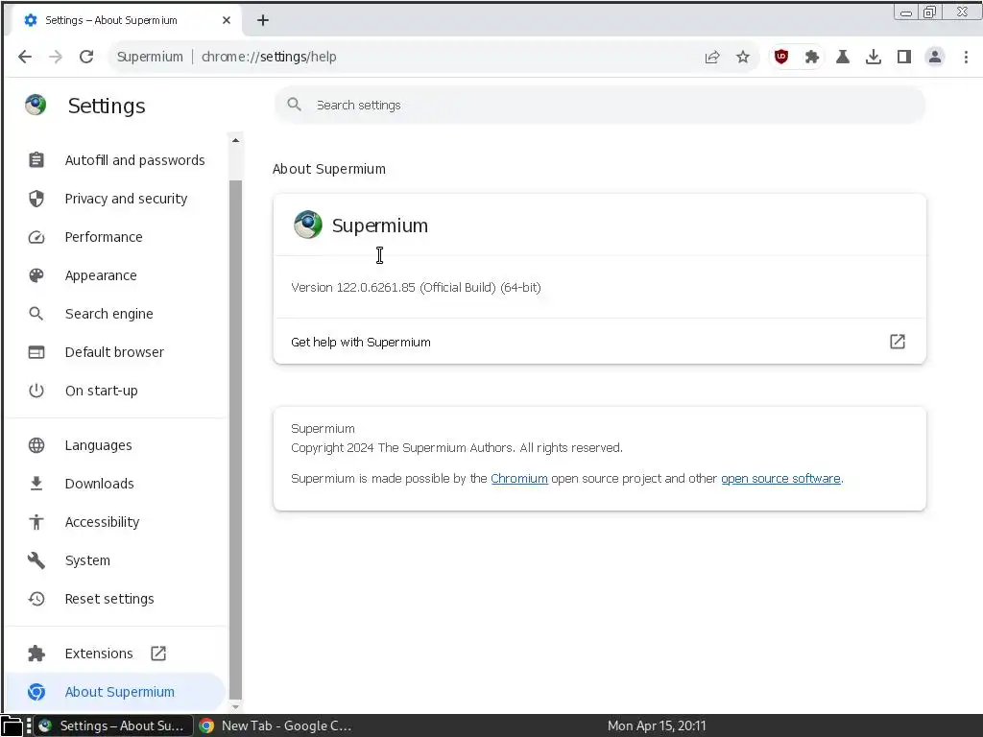Open the profile avatar menu
The image size is (983, 737).
coord(935,57)
